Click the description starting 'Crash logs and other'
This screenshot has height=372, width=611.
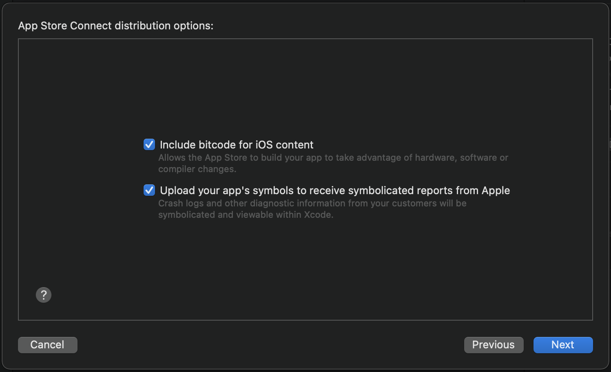coord(312,204)
